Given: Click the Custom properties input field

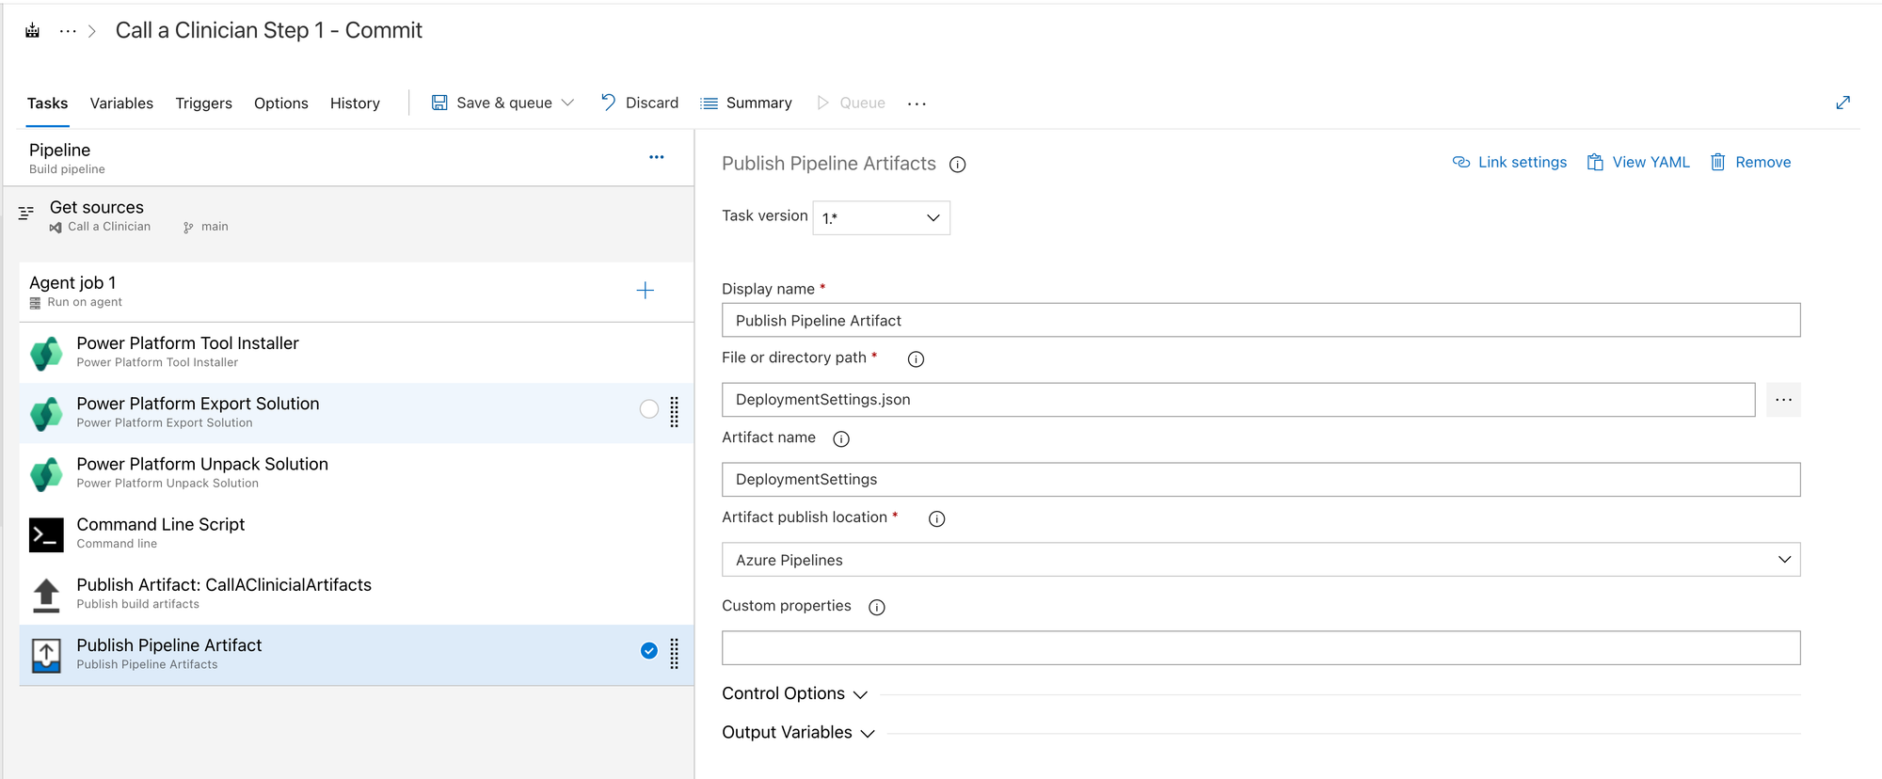Looking at the screenshot, I should click(1261, 648).
